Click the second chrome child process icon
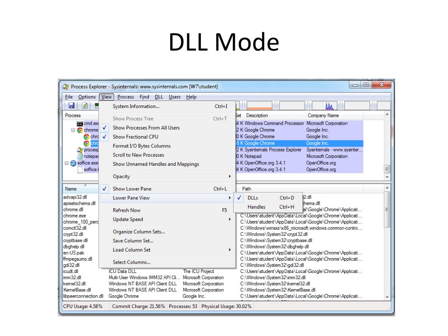 click(x=86, y=136)
